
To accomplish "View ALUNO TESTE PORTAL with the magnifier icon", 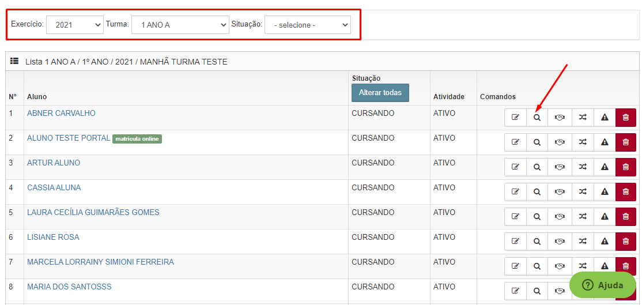I will (x=537, y=142).
